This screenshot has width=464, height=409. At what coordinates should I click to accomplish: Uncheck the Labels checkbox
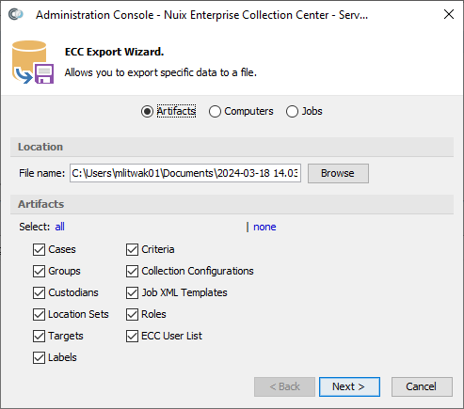(39, 358)
